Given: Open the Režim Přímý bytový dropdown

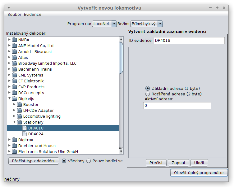Looking at the screenshot, I should click(146, 24).
